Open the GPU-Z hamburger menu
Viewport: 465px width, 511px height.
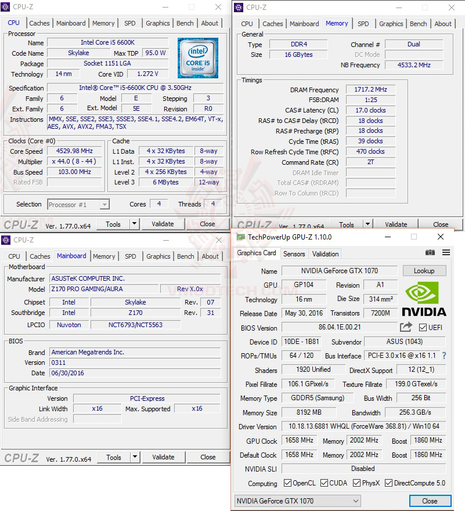tap(446, 253)
